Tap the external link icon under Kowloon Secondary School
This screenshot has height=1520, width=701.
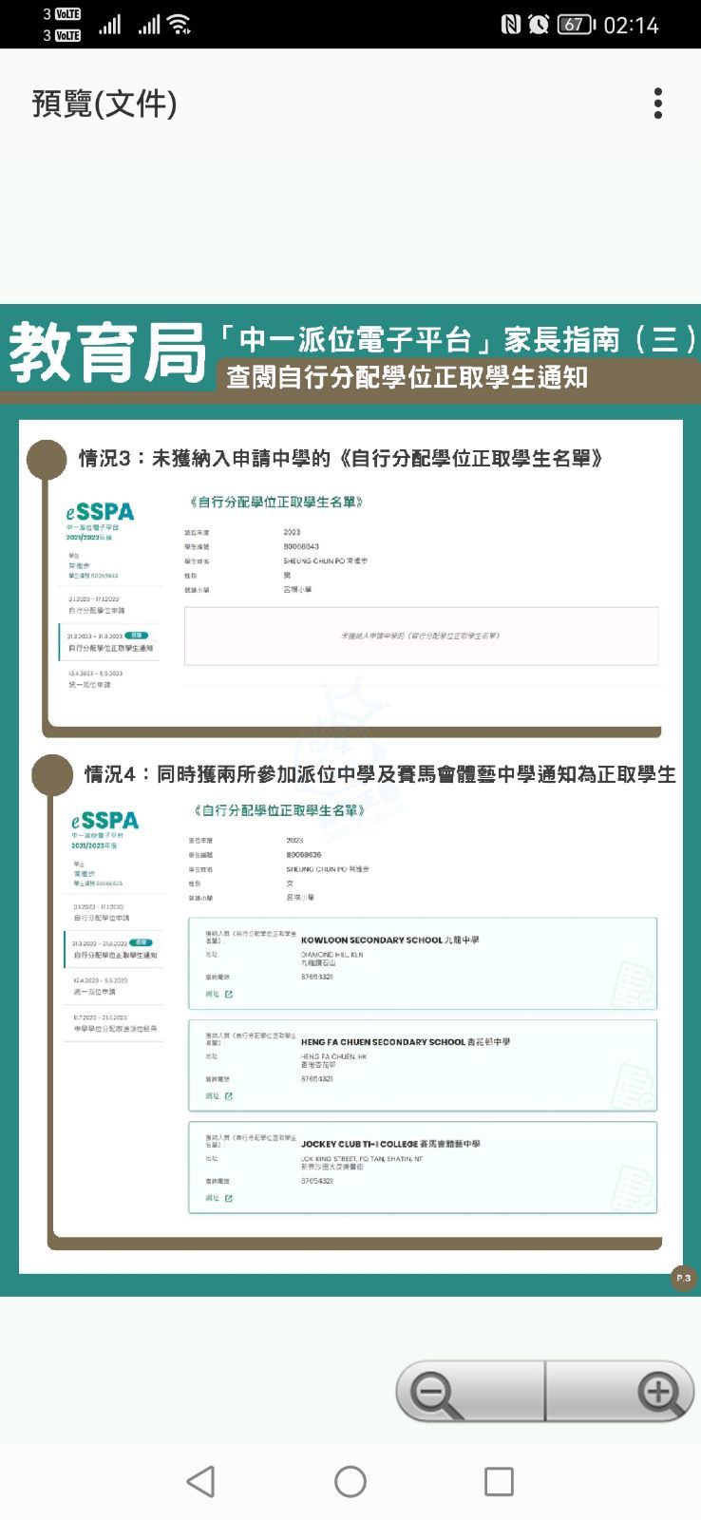229,995
